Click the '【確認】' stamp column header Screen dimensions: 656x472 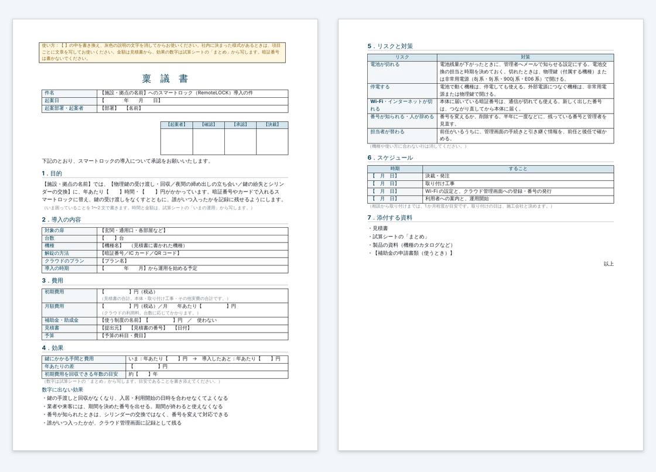pyautogui.click(x=209, y=125)
